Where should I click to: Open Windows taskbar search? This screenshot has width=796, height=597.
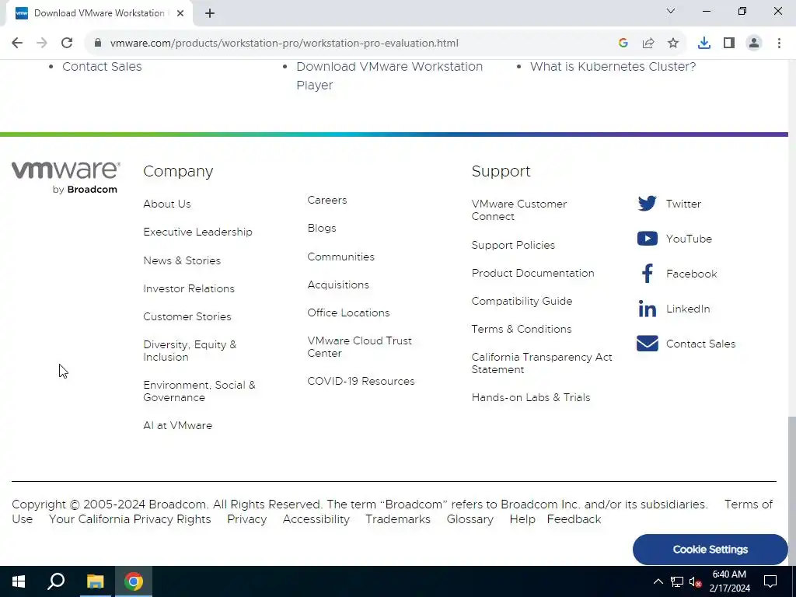(x=56, y=581)
